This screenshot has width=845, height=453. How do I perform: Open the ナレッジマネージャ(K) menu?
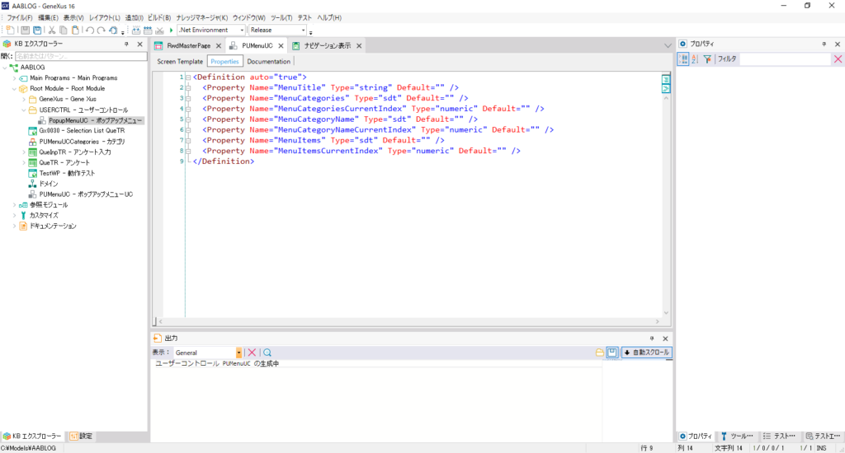pos(201,18)
